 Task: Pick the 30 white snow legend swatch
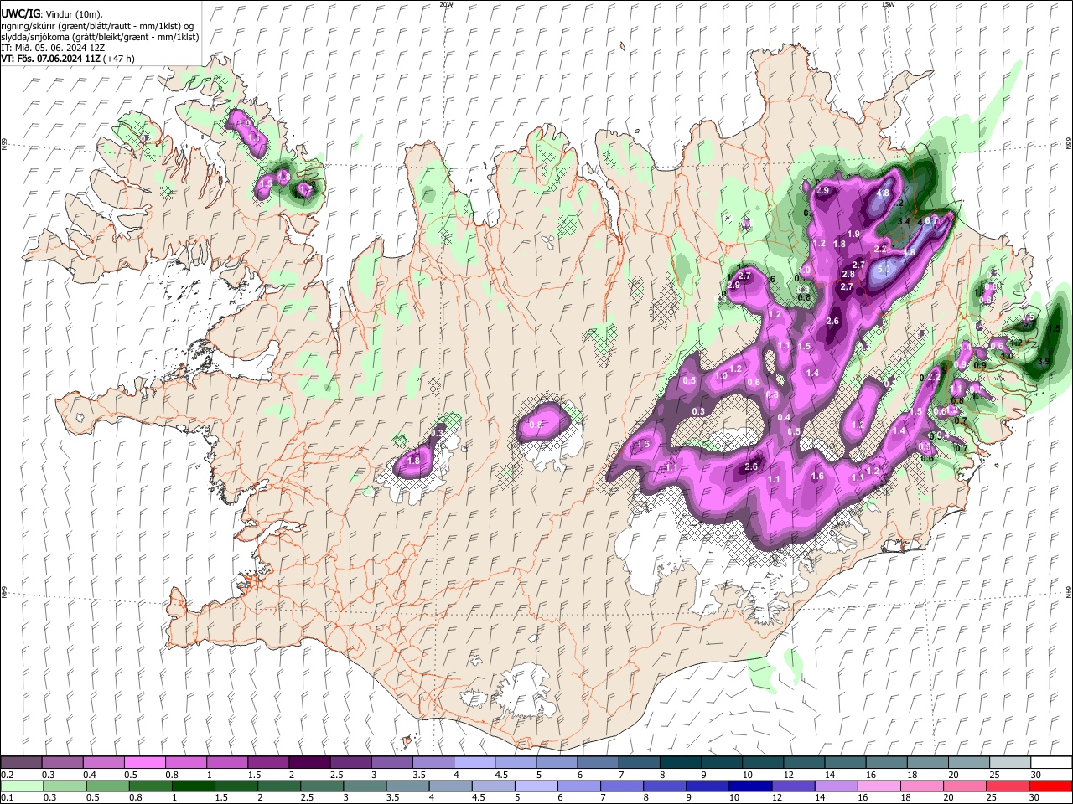[x=1051, y=763]
